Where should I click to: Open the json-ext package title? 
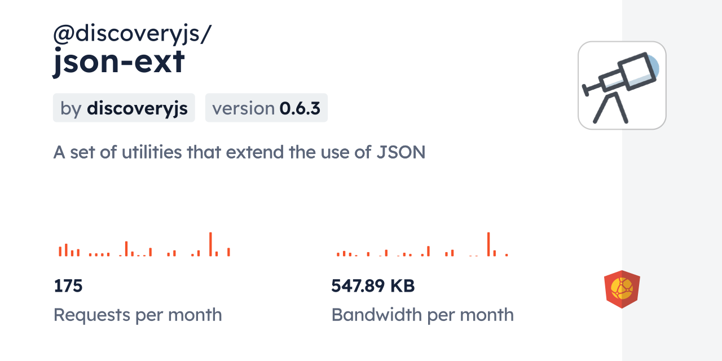[x=119, y=62]
